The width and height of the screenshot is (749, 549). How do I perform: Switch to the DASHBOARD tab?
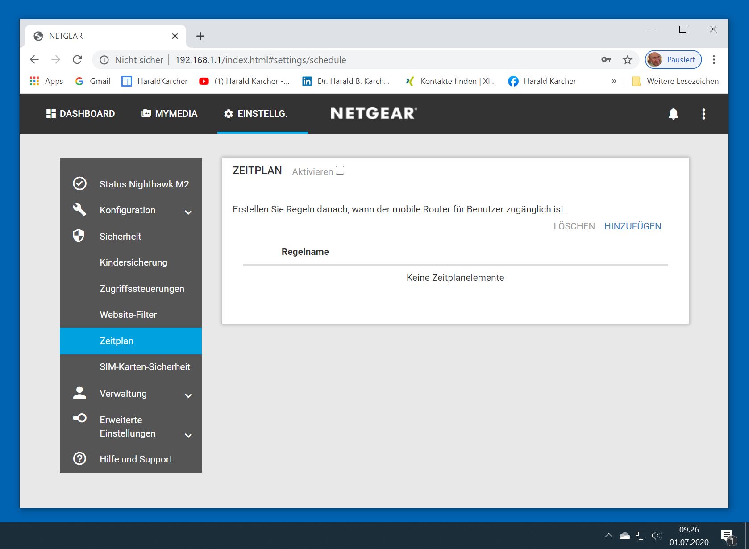tap(81, 114)
